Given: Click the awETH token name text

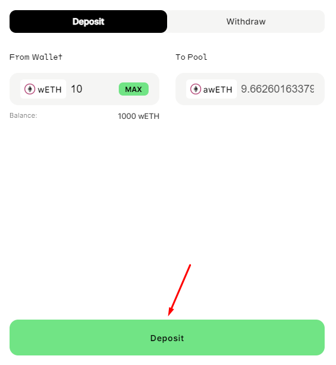Looking at the screenshot, I should click(218, 90).
